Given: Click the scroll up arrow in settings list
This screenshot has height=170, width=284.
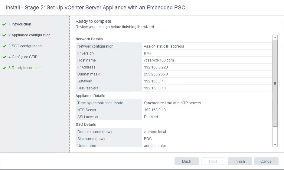Looking at the screenshot, I should tap(275, 38).
